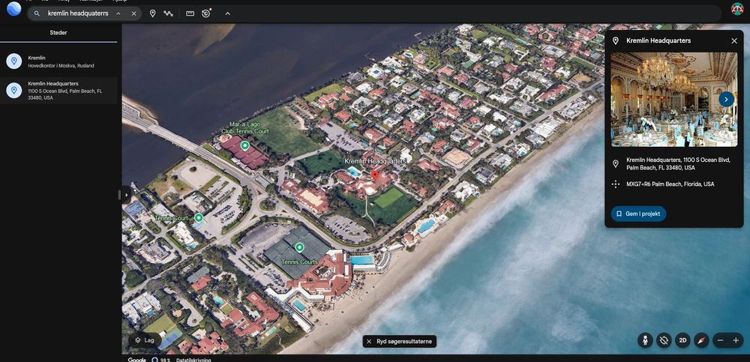Switch the view to 2D
The height and width of the screenshot is (362, 750).
[682, 340]
